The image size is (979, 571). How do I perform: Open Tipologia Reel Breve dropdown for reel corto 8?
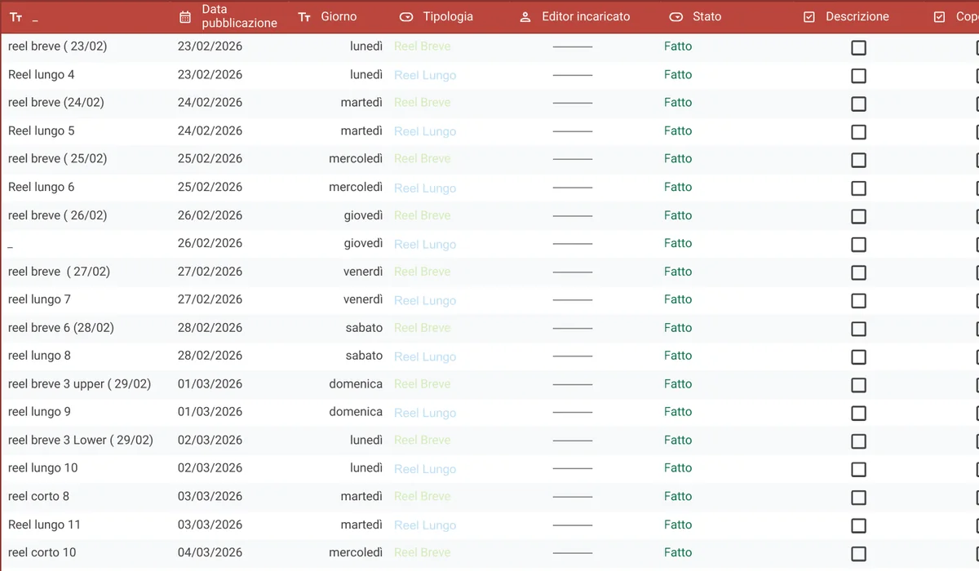[422, 496]
